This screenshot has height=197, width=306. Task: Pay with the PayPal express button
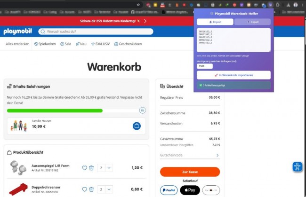169,190
